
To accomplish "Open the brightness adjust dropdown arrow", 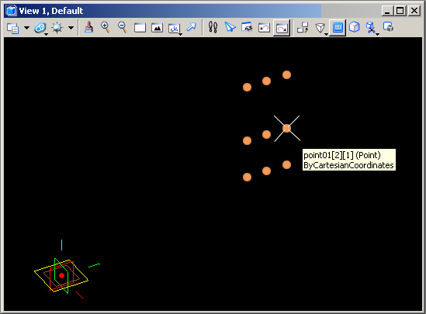I will tap(71, 27).
